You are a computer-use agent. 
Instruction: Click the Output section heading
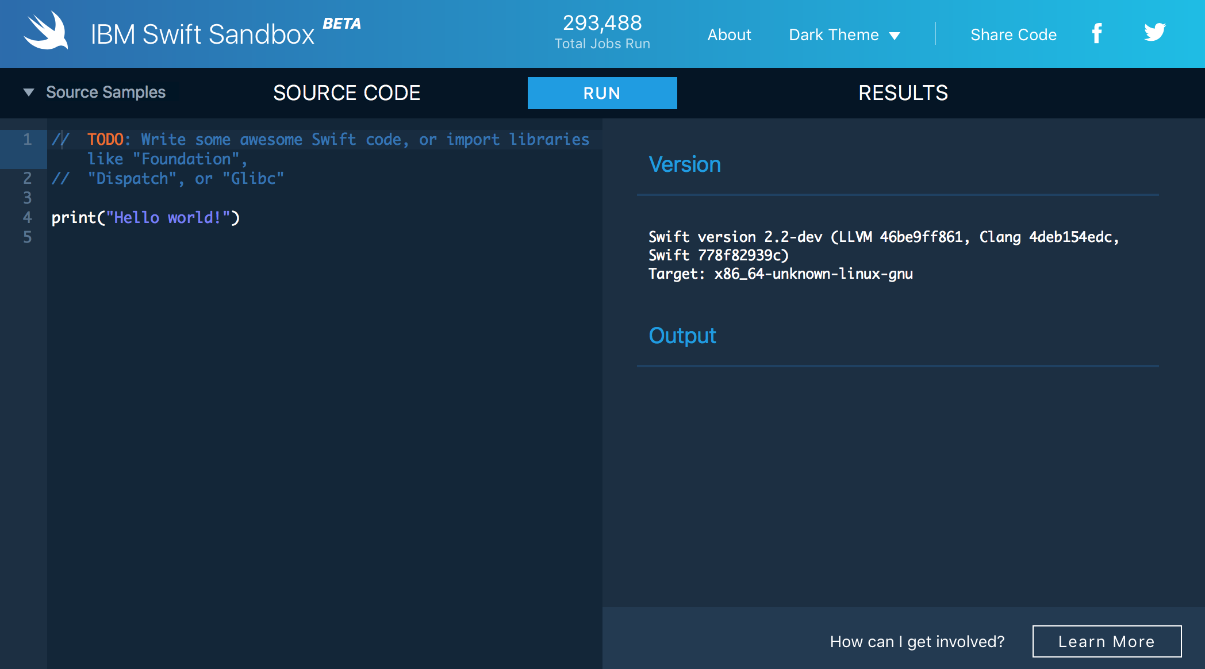tap(682, 336)
